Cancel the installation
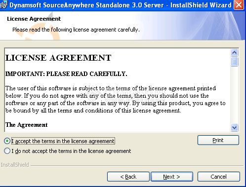The image size is (246, 187). coord(218,177)
